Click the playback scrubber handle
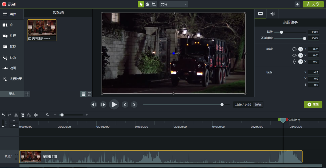The width and height of the screenshot is (326, 168). pos(222,105)
